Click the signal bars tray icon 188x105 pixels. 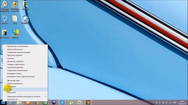[170, 103]
